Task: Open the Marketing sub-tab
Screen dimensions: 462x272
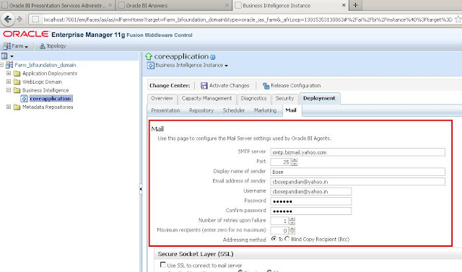Action: (x=265, y=110)
